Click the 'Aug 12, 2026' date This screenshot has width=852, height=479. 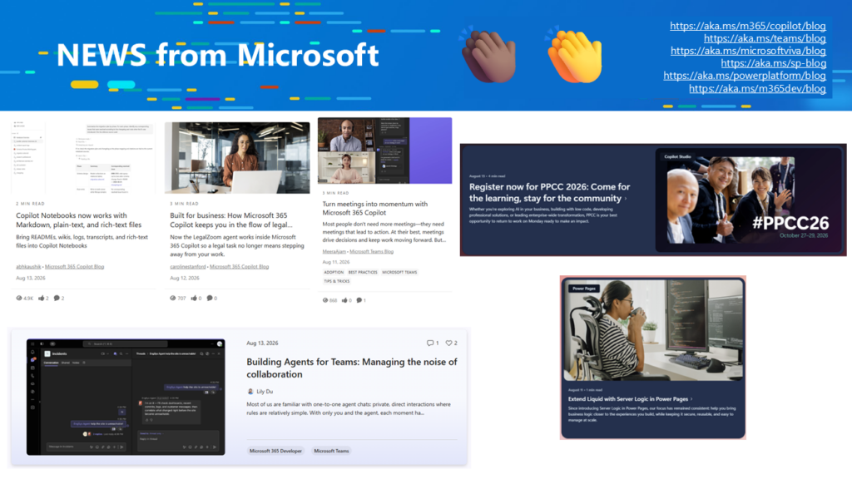coord(185,278)
